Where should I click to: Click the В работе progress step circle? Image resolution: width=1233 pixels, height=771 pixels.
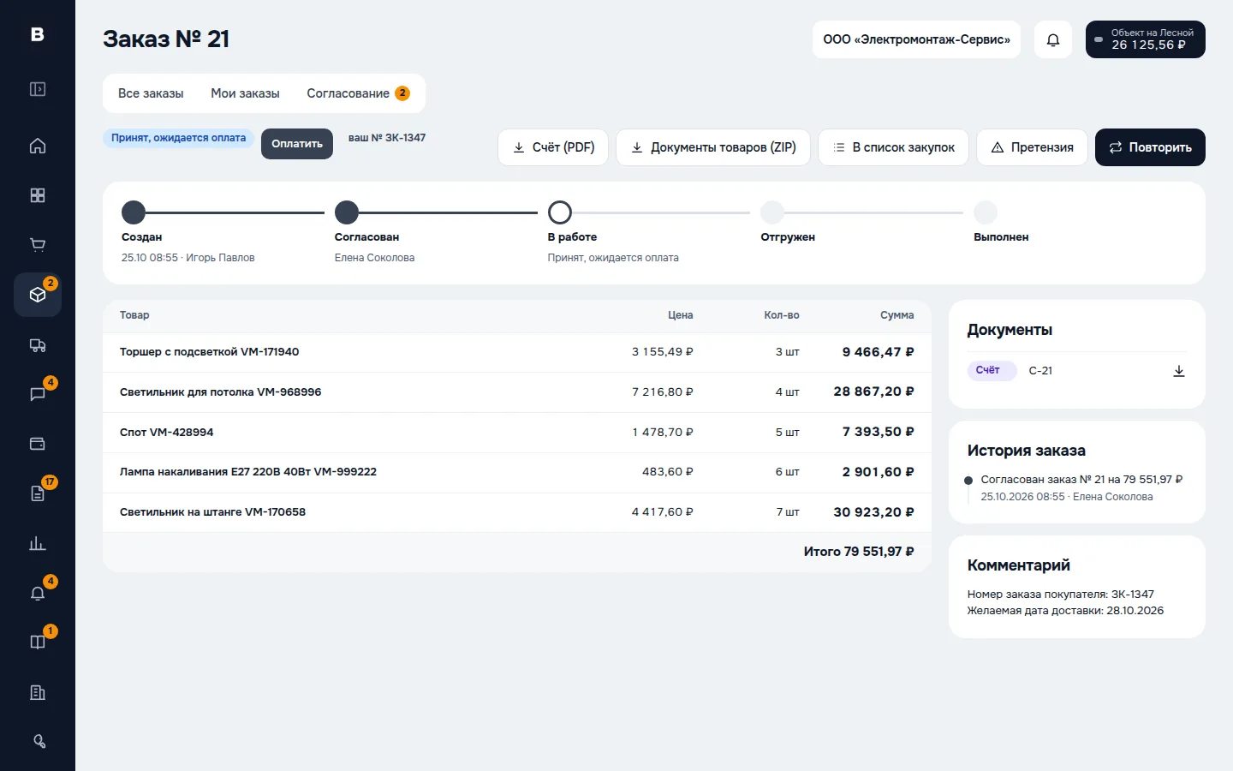[x=560, y=212]
